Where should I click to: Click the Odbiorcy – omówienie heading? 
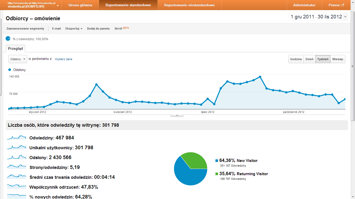pos(33,18)
